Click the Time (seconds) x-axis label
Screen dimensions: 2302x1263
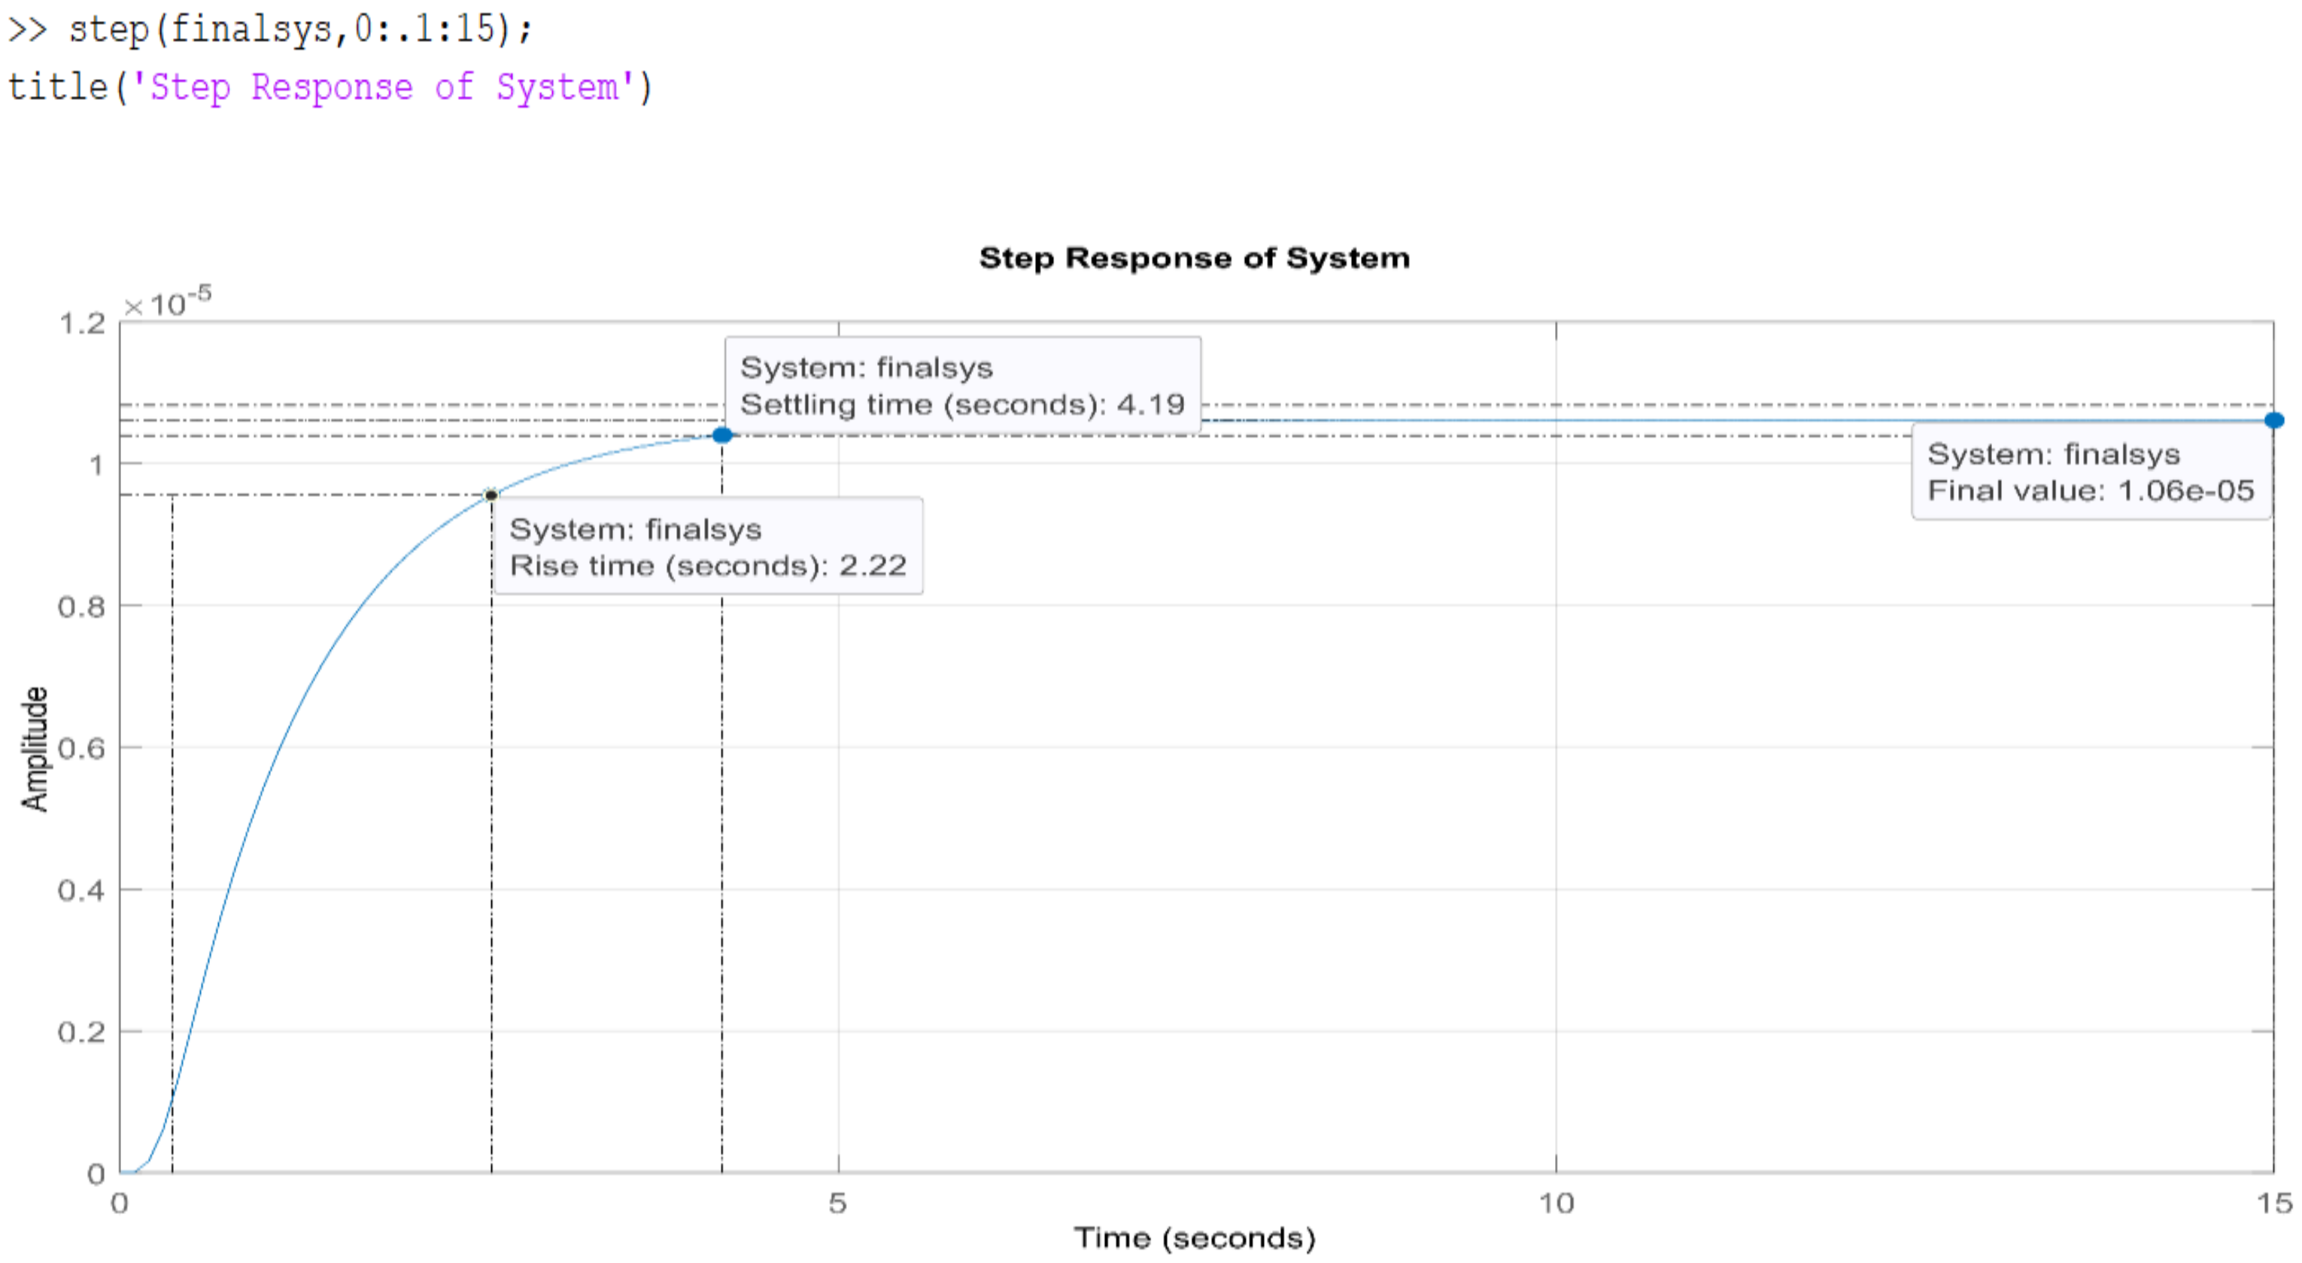pyautogui.click(x=1194, y=1238)
